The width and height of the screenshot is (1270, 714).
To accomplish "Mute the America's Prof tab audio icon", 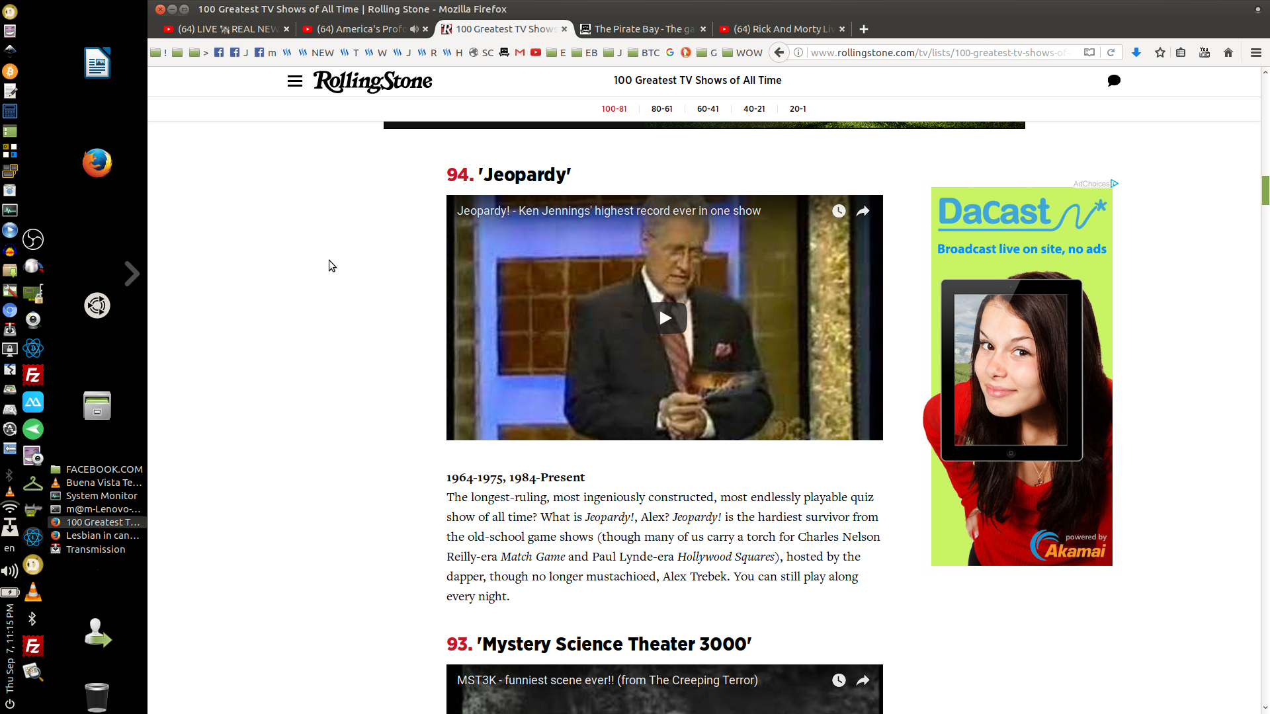I will pyautogui.click(x=414, y=29).
